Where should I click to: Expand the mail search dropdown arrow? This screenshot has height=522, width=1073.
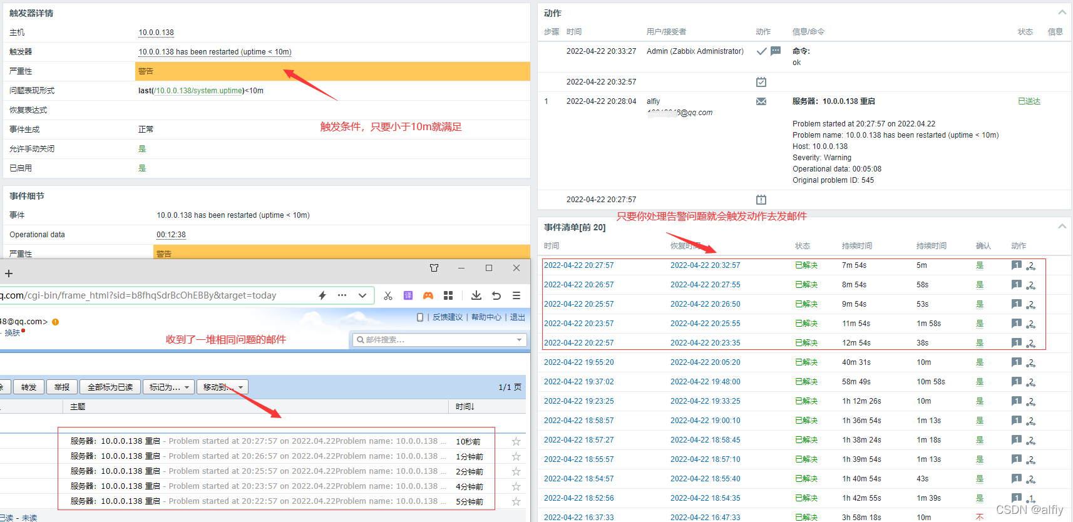[x=519, y=340]
